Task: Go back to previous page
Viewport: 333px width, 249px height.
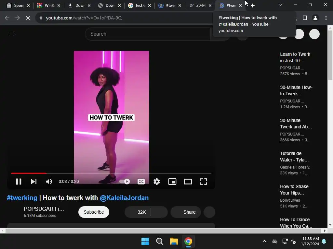Action: point(7,18)
